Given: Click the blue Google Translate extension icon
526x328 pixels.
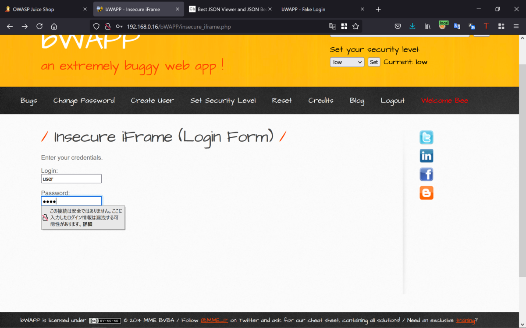Looking at the screenshot, I should click(457, 27).
